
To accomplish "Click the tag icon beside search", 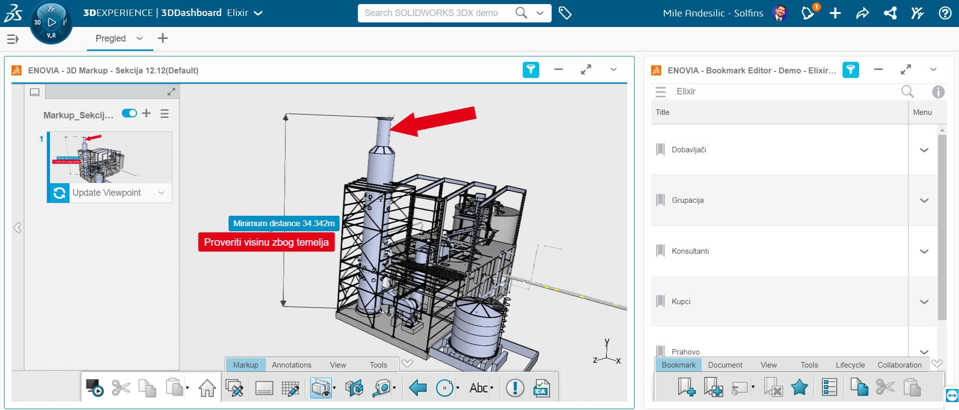I will pos(565,13).
